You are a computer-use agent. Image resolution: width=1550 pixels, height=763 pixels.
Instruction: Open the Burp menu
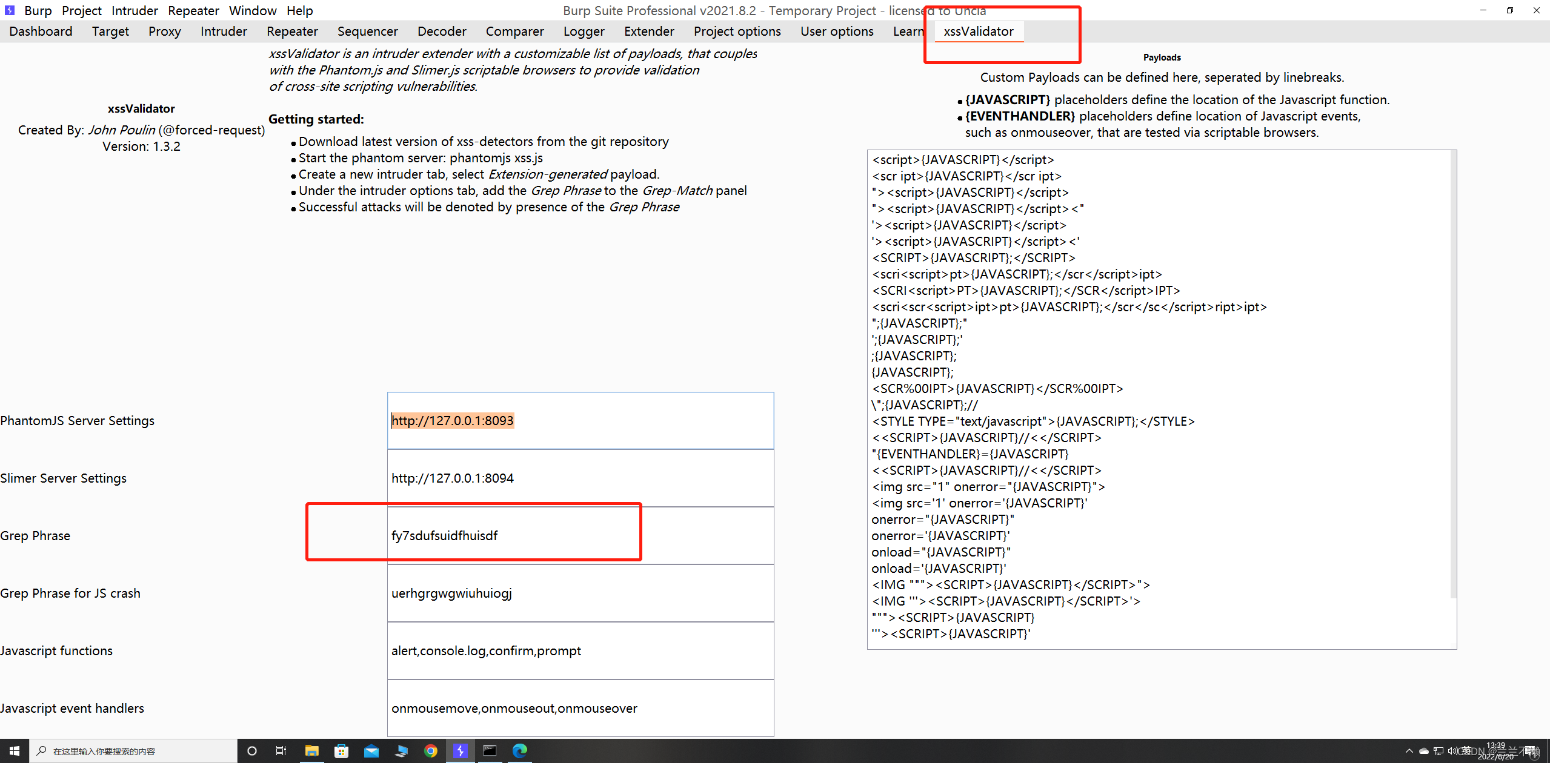coord(38,10)
